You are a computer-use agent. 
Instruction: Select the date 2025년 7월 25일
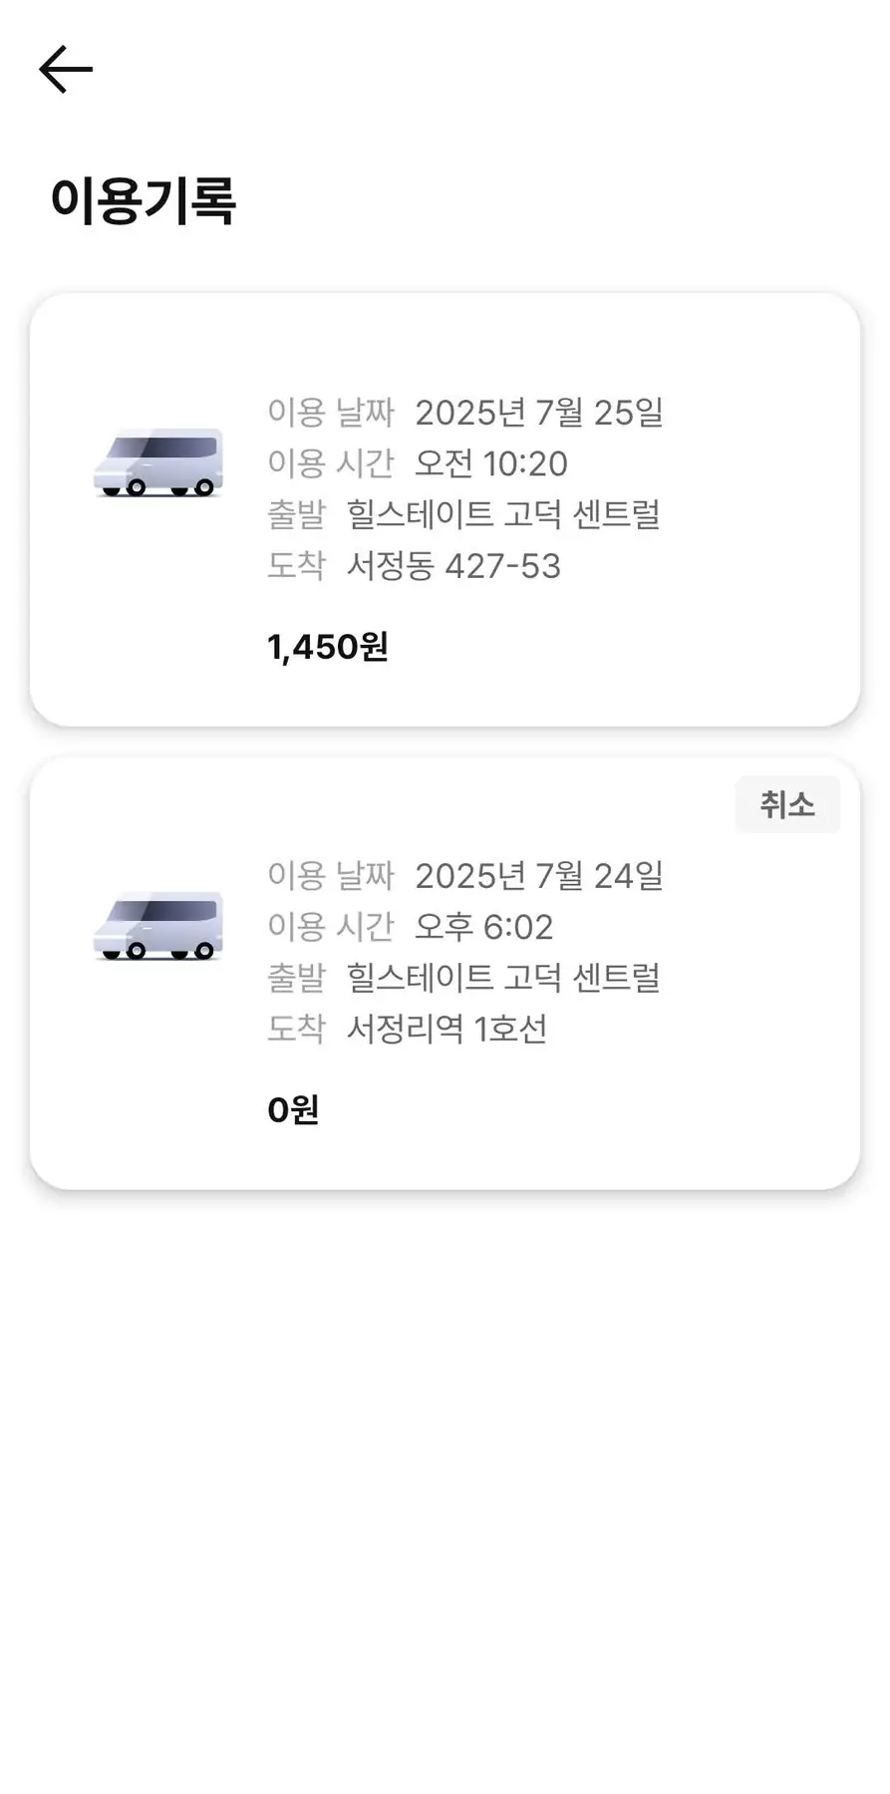538,413
